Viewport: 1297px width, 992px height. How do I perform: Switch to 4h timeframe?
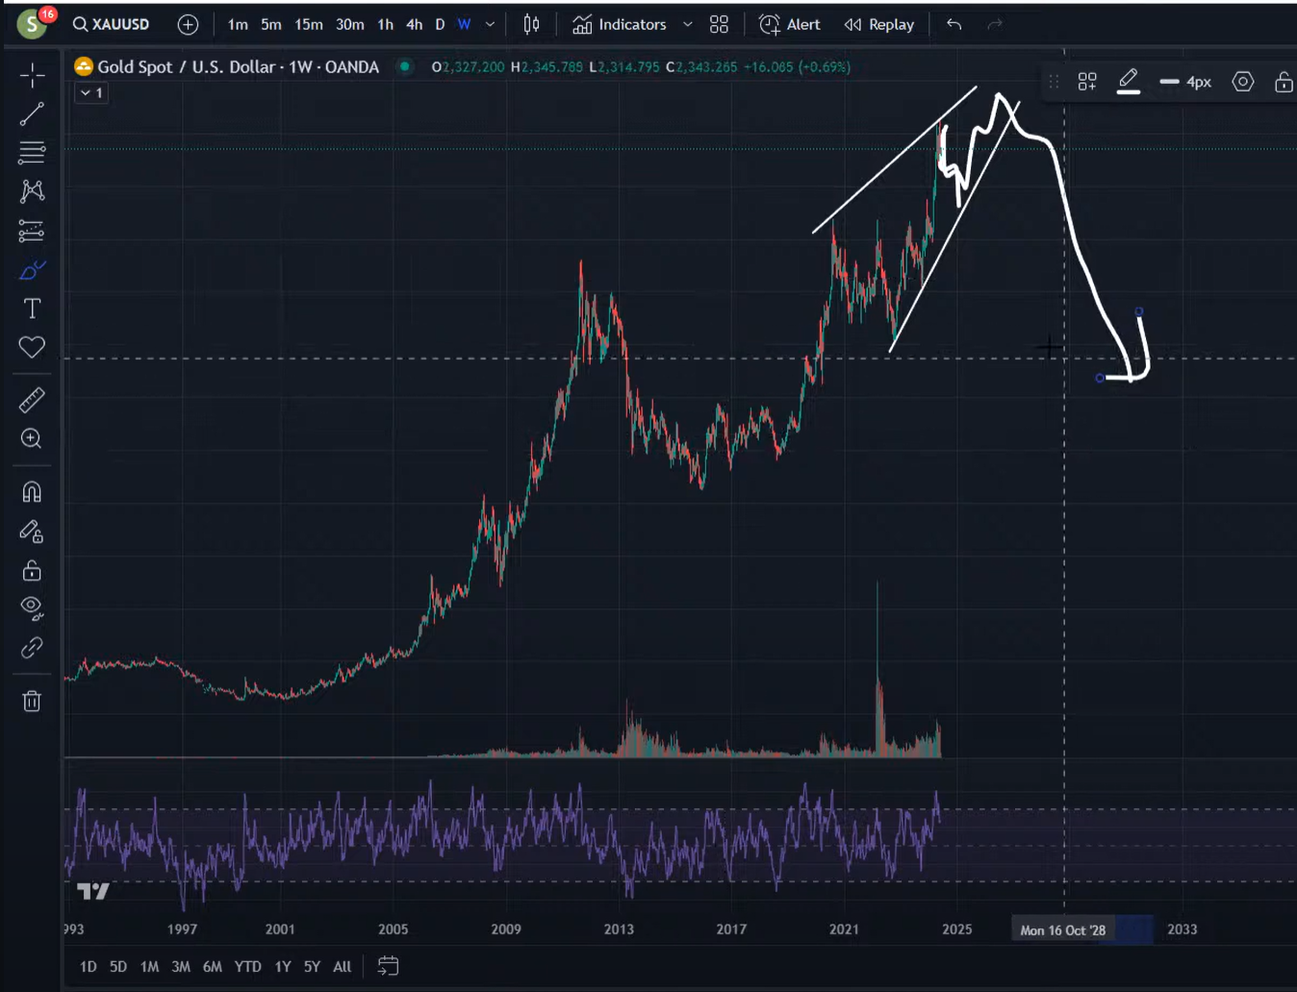[x=415, y=25]
